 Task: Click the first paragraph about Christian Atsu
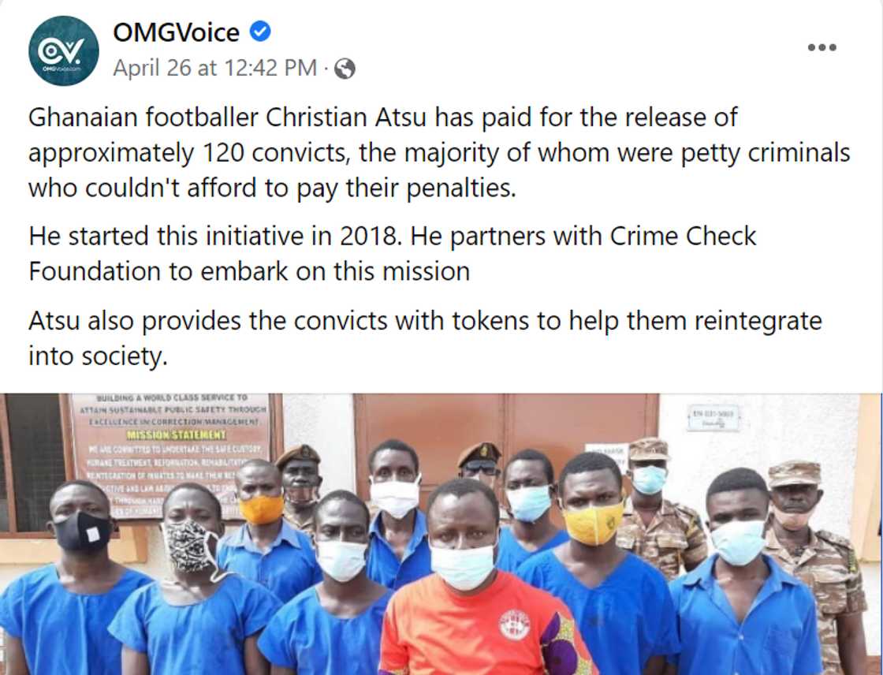[x=439, y=153]
